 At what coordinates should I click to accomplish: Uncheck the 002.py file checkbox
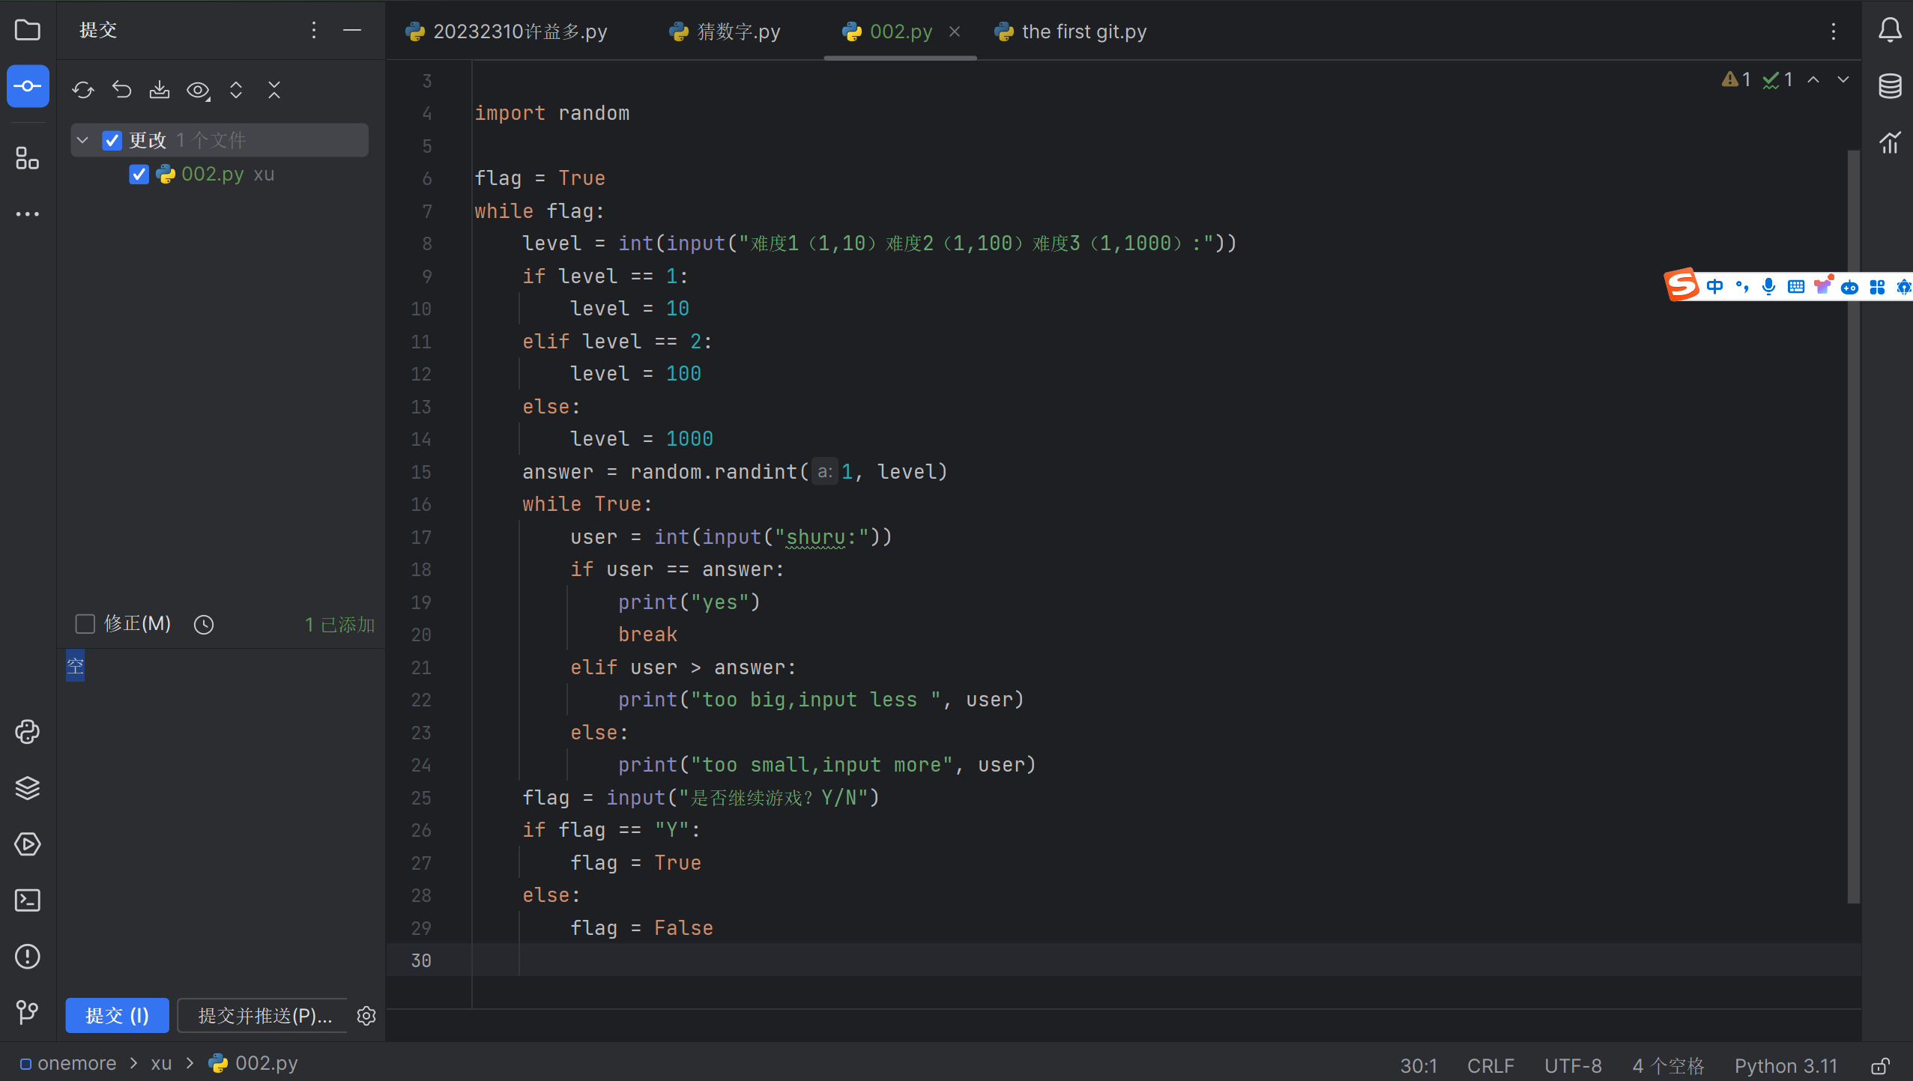[139, 175]
